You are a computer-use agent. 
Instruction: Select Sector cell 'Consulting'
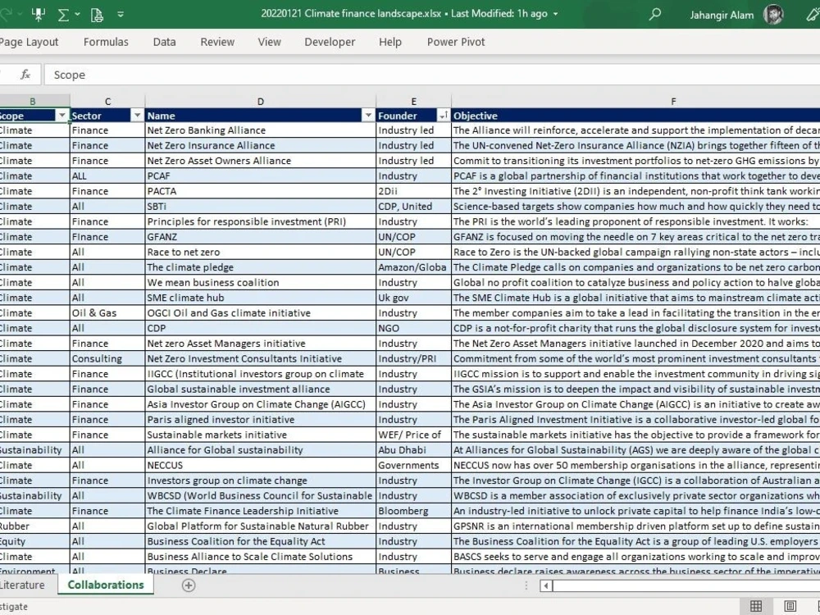107,359
